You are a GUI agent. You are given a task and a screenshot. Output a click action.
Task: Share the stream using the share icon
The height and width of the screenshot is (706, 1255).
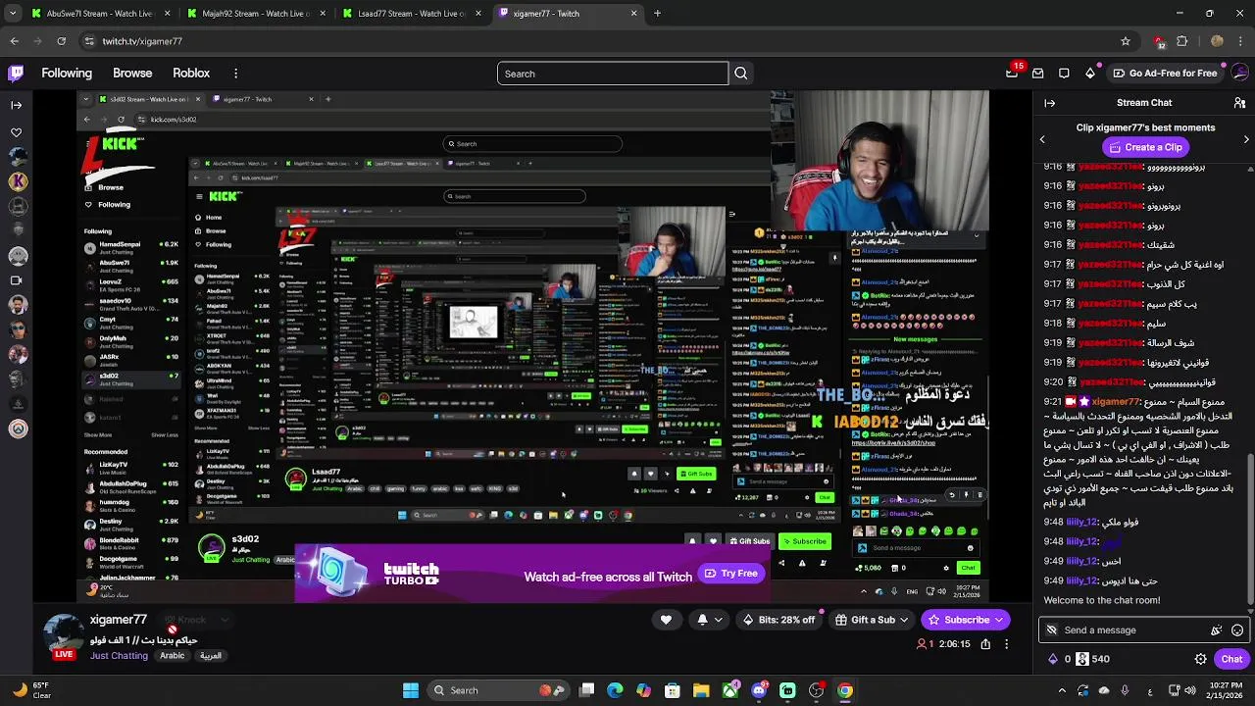click(985, 644)
